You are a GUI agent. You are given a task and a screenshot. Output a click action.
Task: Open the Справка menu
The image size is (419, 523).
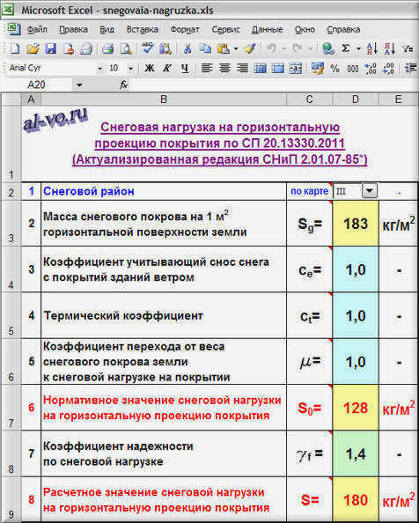(x=343, y=30)
